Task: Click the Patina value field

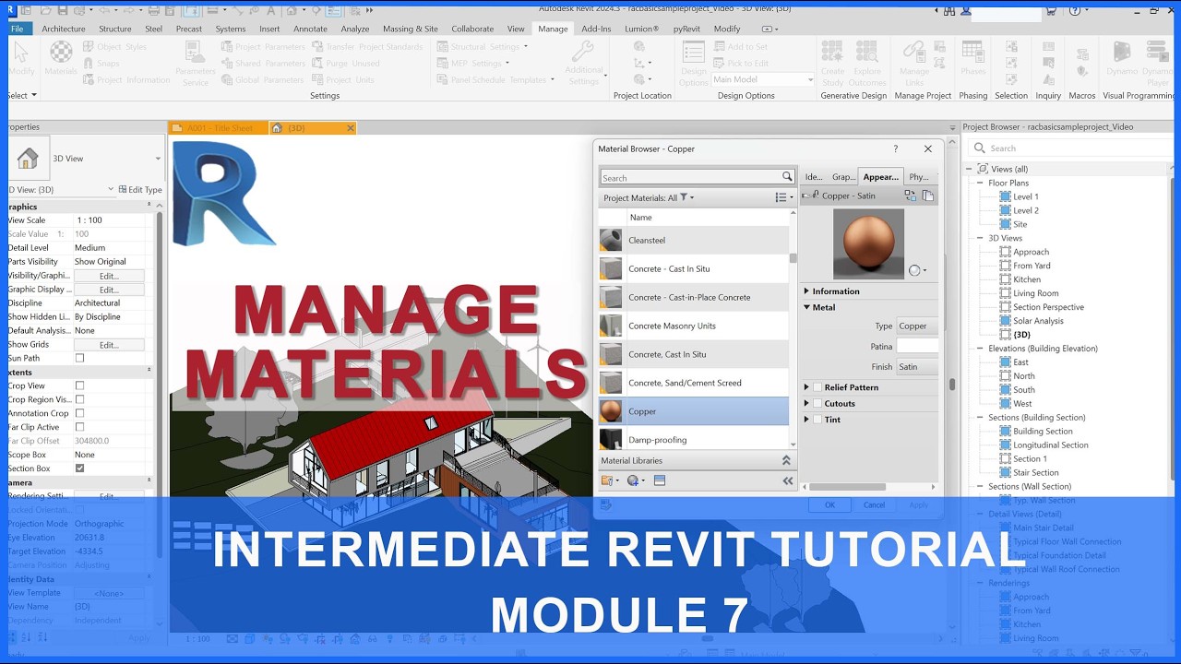Action: [x=918, y=346]
